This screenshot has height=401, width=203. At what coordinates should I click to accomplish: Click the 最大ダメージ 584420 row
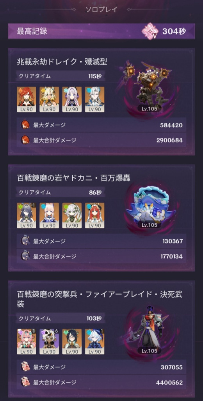click(x=101, y=125)
